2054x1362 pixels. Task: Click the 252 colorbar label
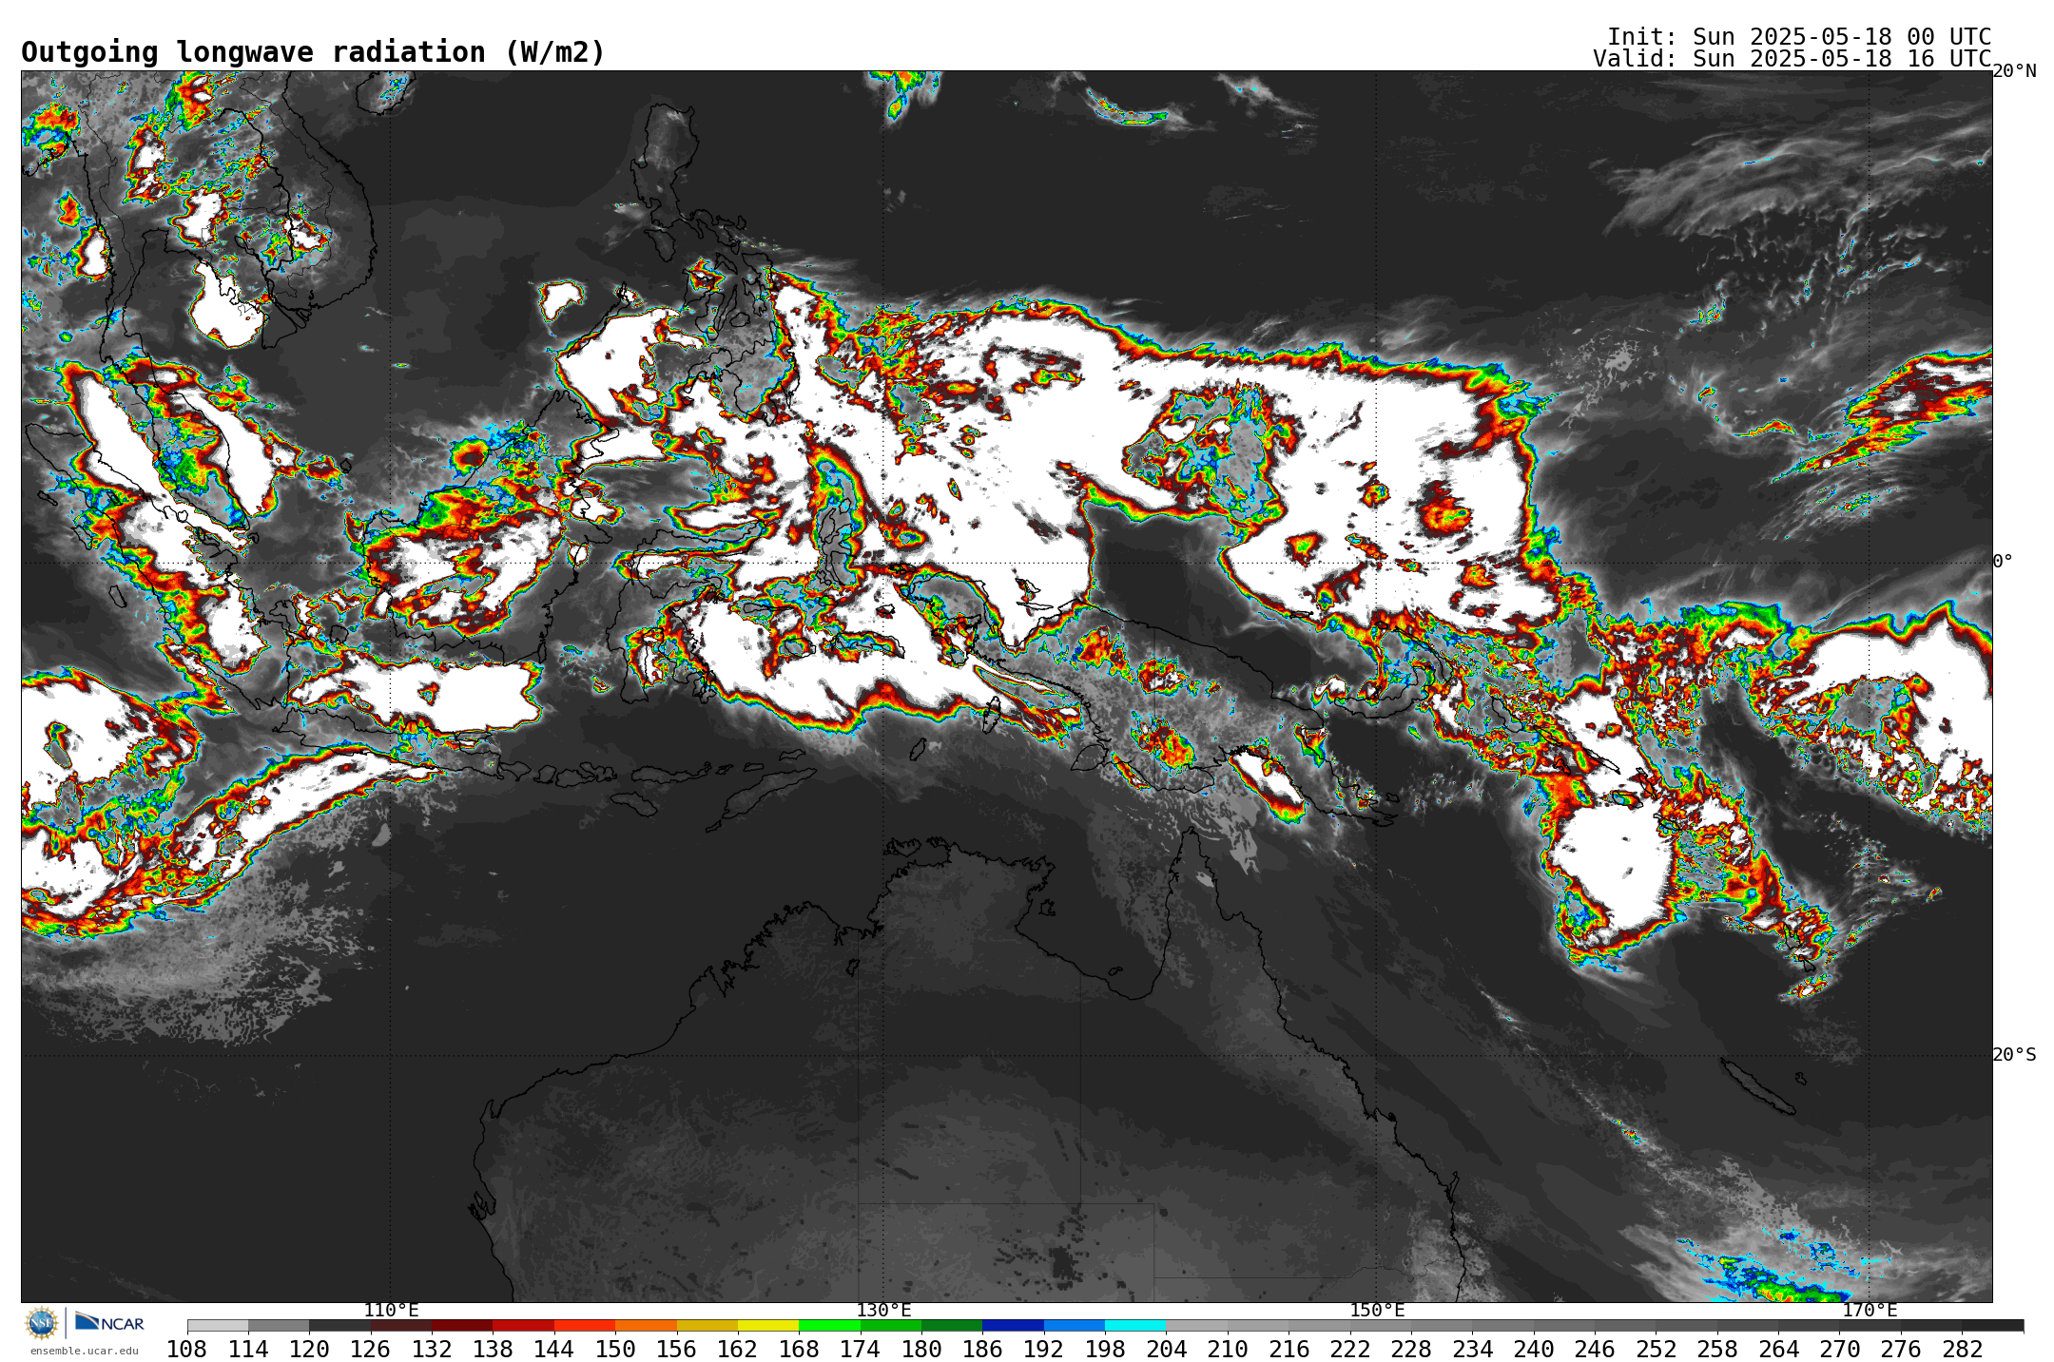point(1656,1350)
